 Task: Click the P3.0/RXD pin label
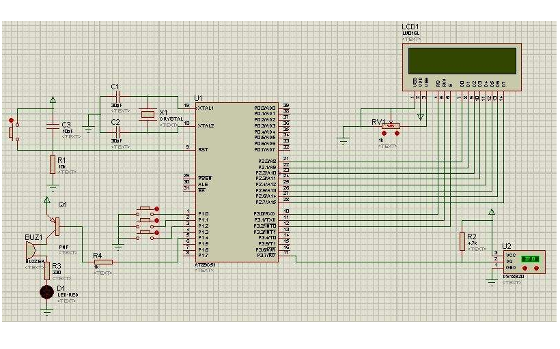265,214
